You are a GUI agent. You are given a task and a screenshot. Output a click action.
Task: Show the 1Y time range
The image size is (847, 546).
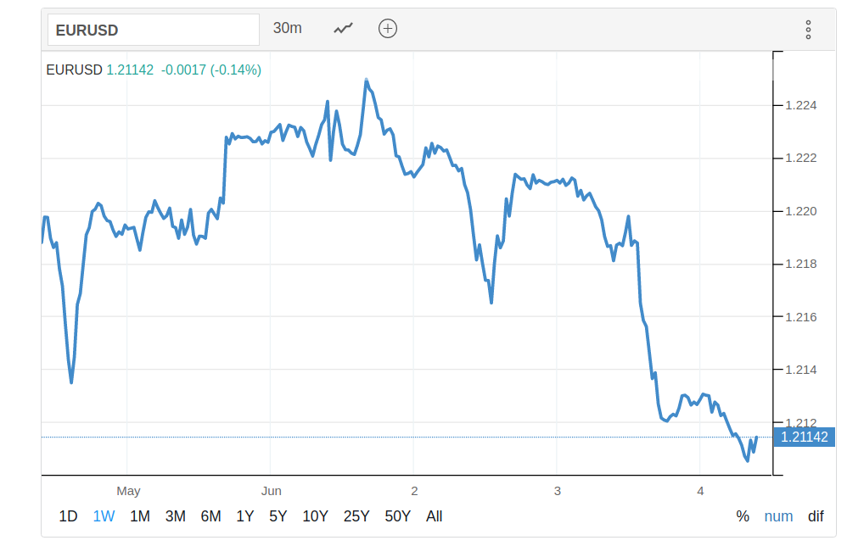click(244, 516)
